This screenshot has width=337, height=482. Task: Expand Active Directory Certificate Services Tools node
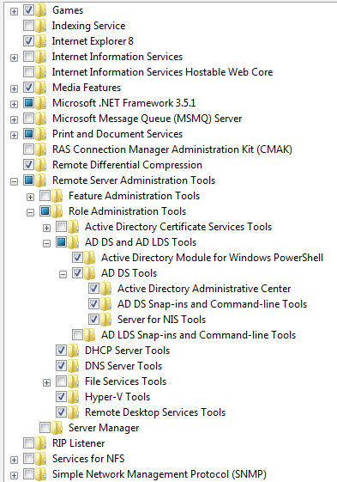pyautogui.click(x=46, y=228)
